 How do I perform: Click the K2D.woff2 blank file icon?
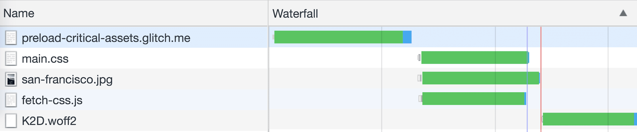coord(11,121)
